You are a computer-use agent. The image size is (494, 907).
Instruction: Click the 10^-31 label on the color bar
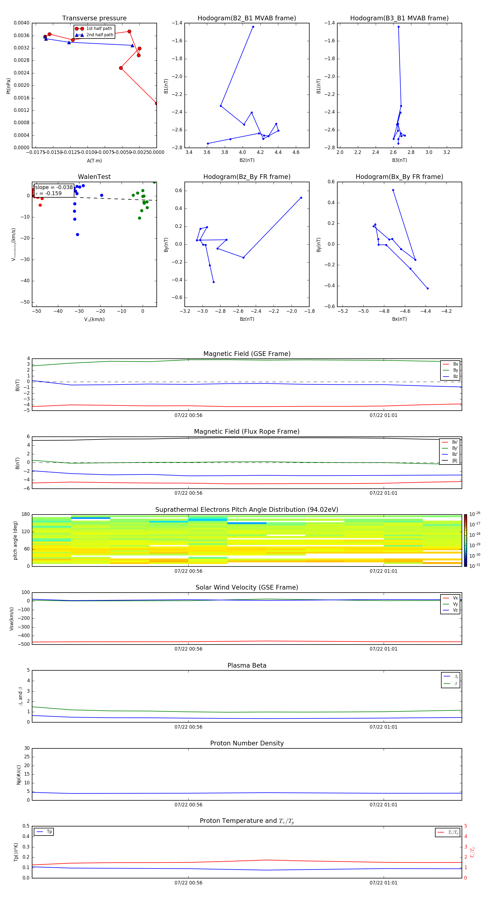pyautogui.click(x=475, y=566)
